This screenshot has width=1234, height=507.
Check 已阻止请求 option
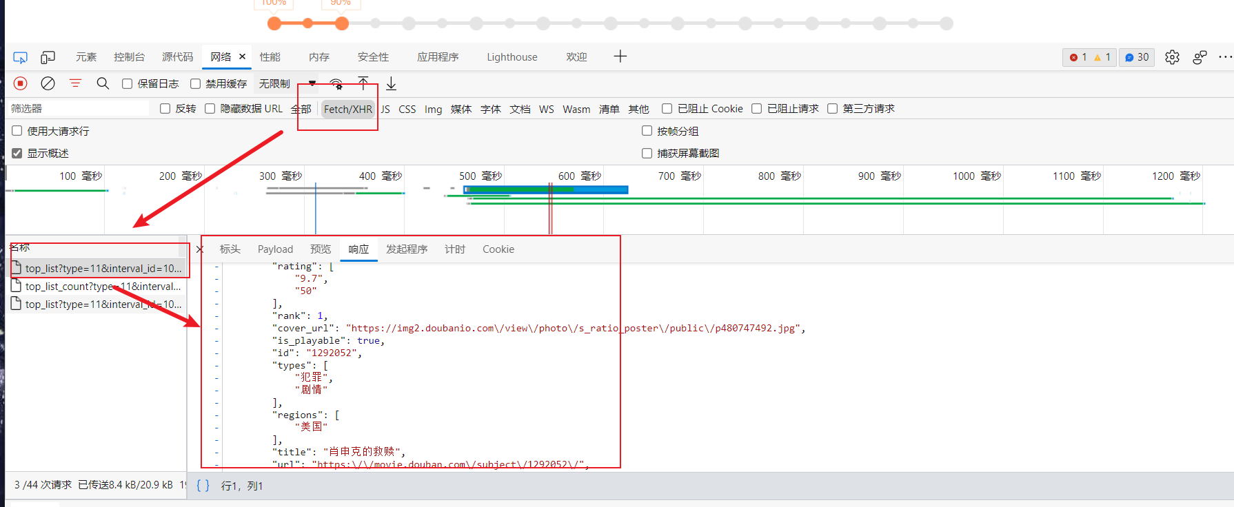[x=756, y=108]
